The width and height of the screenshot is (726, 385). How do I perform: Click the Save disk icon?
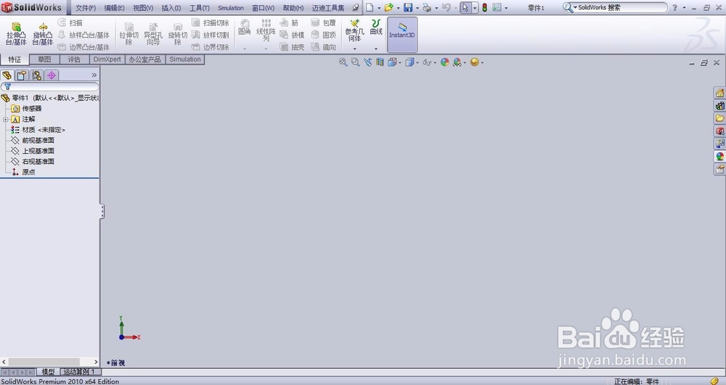click(x=408, y=7)
